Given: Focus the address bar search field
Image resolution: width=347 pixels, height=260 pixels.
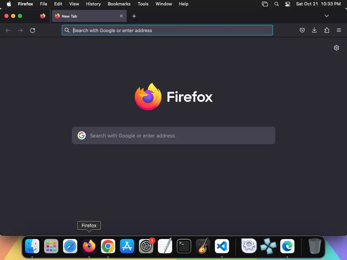Looking at the screenshot, I should (x=167, y=30).
